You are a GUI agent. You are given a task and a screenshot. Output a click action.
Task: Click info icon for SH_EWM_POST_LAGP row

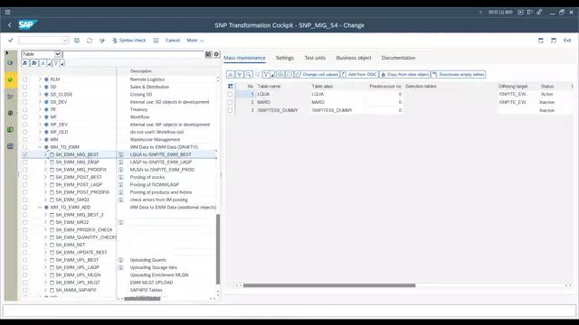(x=120, y=184)
